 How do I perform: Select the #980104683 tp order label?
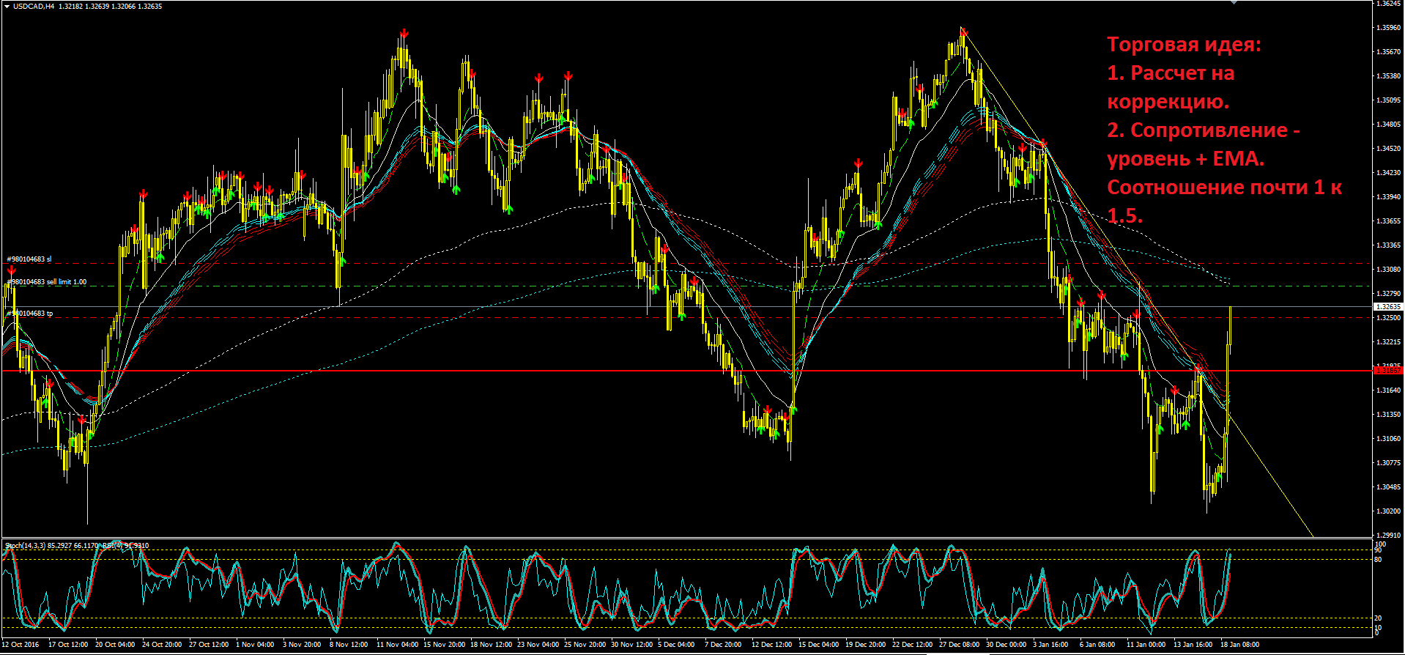coord(29,314)
